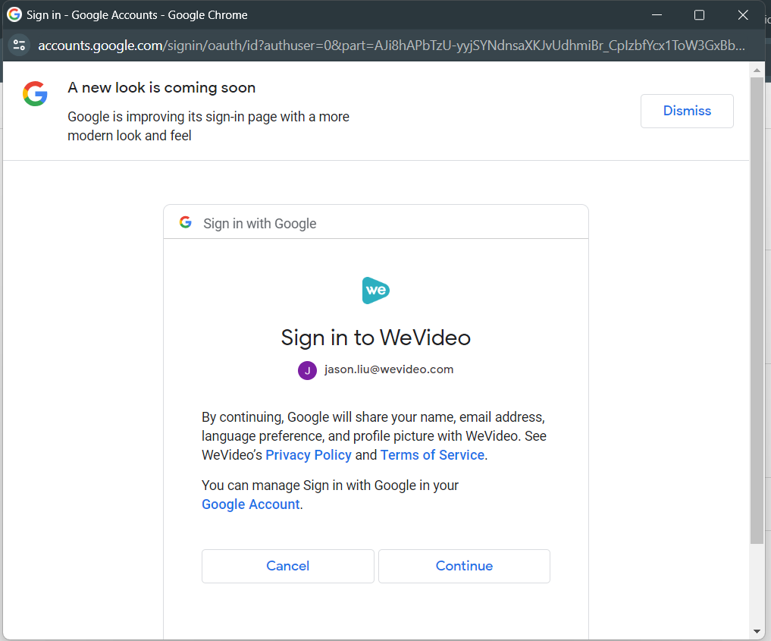This screenshot has height=641, width=771.
Task: Click the scrollbar up arrow
Action: (x=757, y=71)
